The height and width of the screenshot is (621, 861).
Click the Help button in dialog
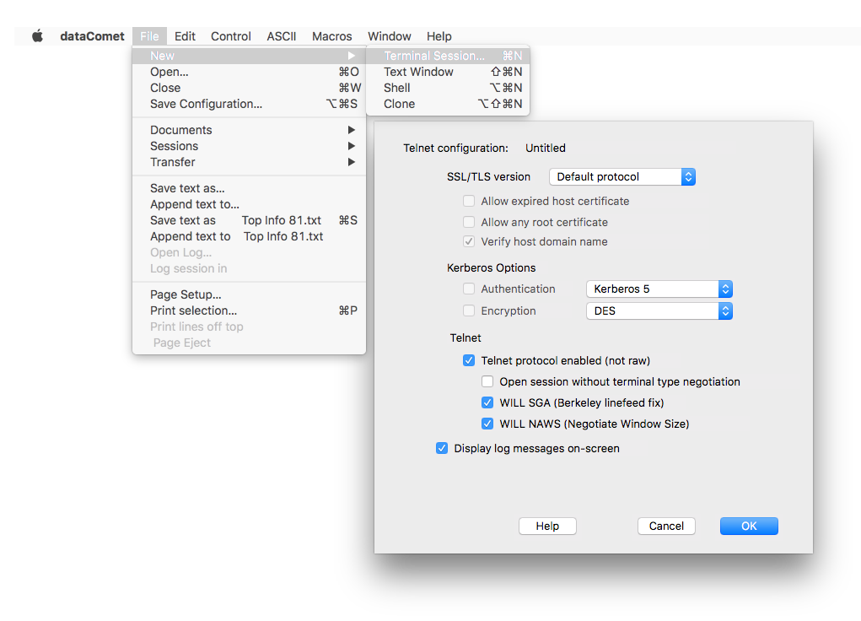click(x=547, y=526)
